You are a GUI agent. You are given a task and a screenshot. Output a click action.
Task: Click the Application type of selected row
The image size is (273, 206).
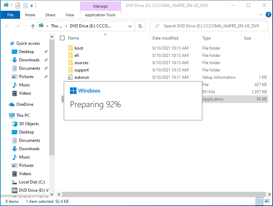(213, 99)
